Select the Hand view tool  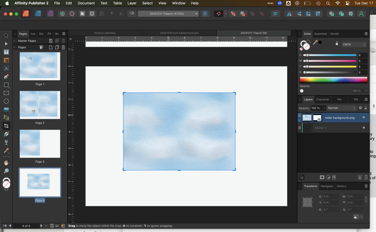[6, 163]
